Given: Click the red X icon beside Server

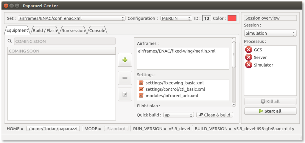Looking at the screenshot, I should (x=248, y=57).
